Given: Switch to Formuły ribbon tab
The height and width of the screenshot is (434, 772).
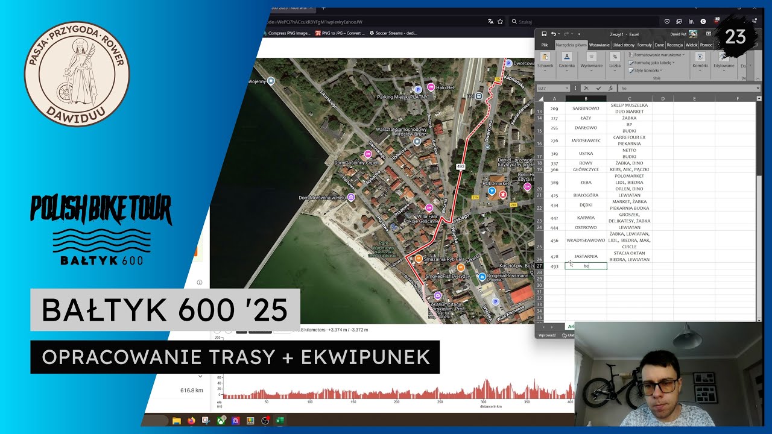Looking at the screenshot, I should (644, 45).
